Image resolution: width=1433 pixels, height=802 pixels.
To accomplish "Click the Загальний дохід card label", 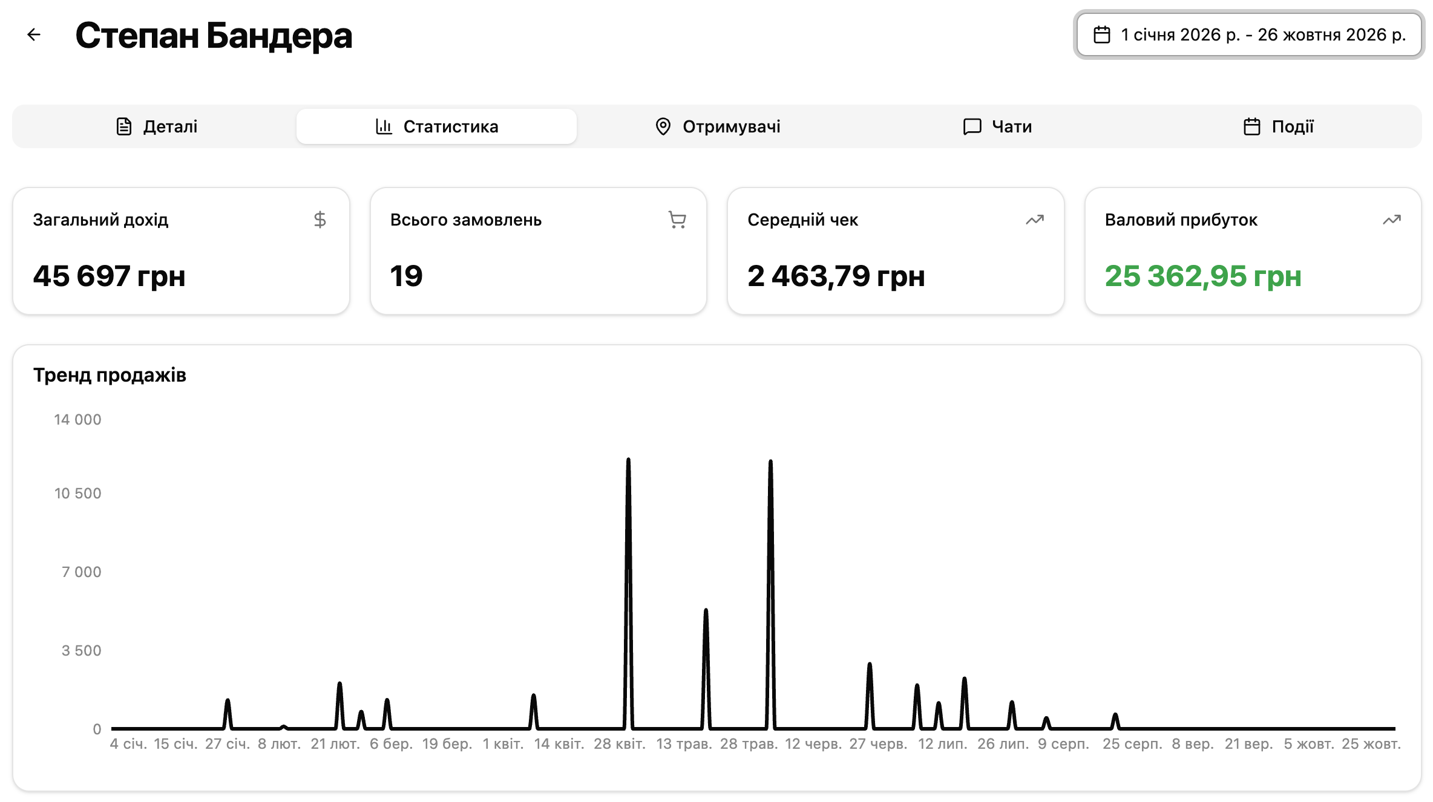I will pyautogui.click(x=100, y=220).
